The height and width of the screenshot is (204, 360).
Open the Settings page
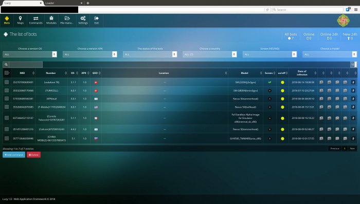(x=83, y=20)
